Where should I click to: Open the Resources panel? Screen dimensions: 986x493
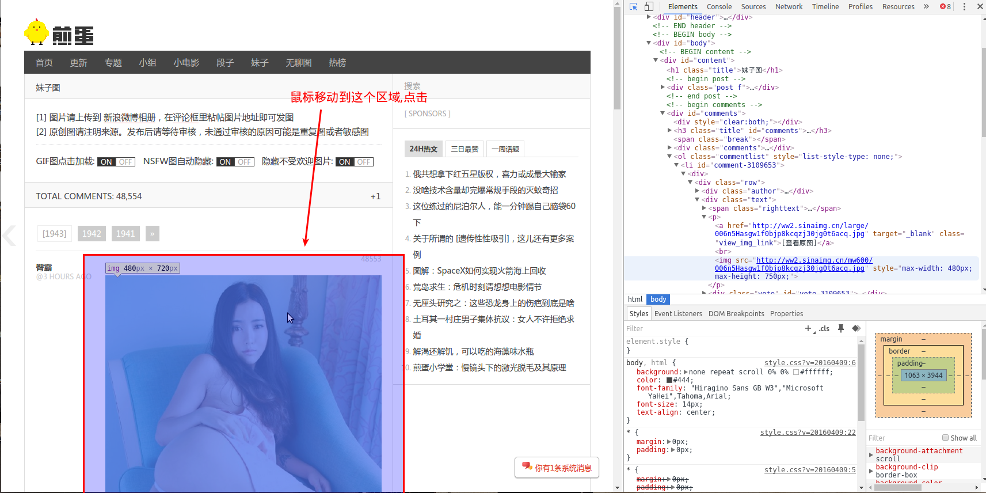click(x=898, y=7)
